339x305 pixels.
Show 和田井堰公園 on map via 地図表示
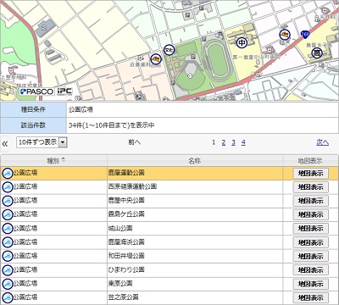pos(311,256)
